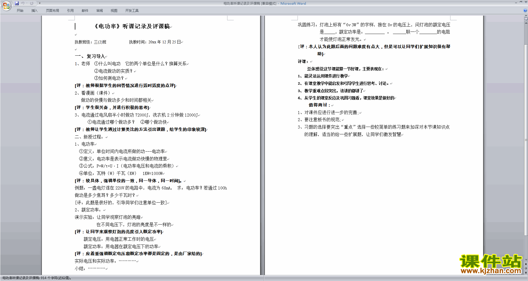Open the round Office button menu
The height and width of the screenshot is (281, 528).
point(6,5)
